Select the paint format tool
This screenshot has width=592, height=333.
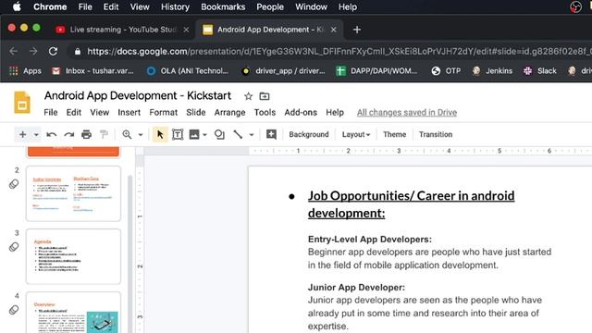(104, 134)
